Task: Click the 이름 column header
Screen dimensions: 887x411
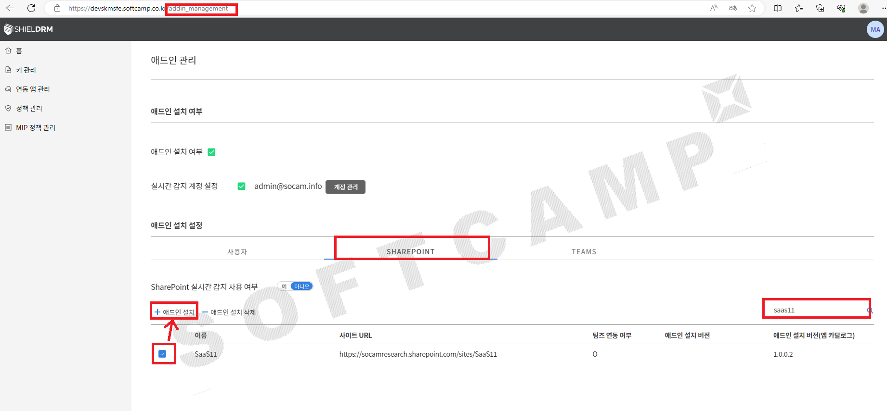Action: point(201,336)
